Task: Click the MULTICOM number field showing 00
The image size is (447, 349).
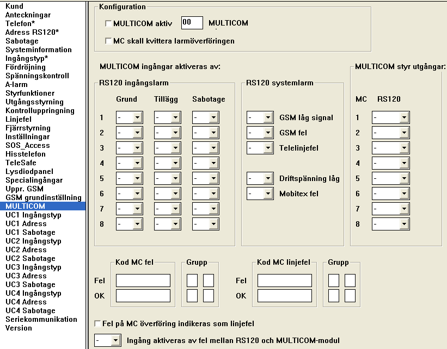Action: 192,23
